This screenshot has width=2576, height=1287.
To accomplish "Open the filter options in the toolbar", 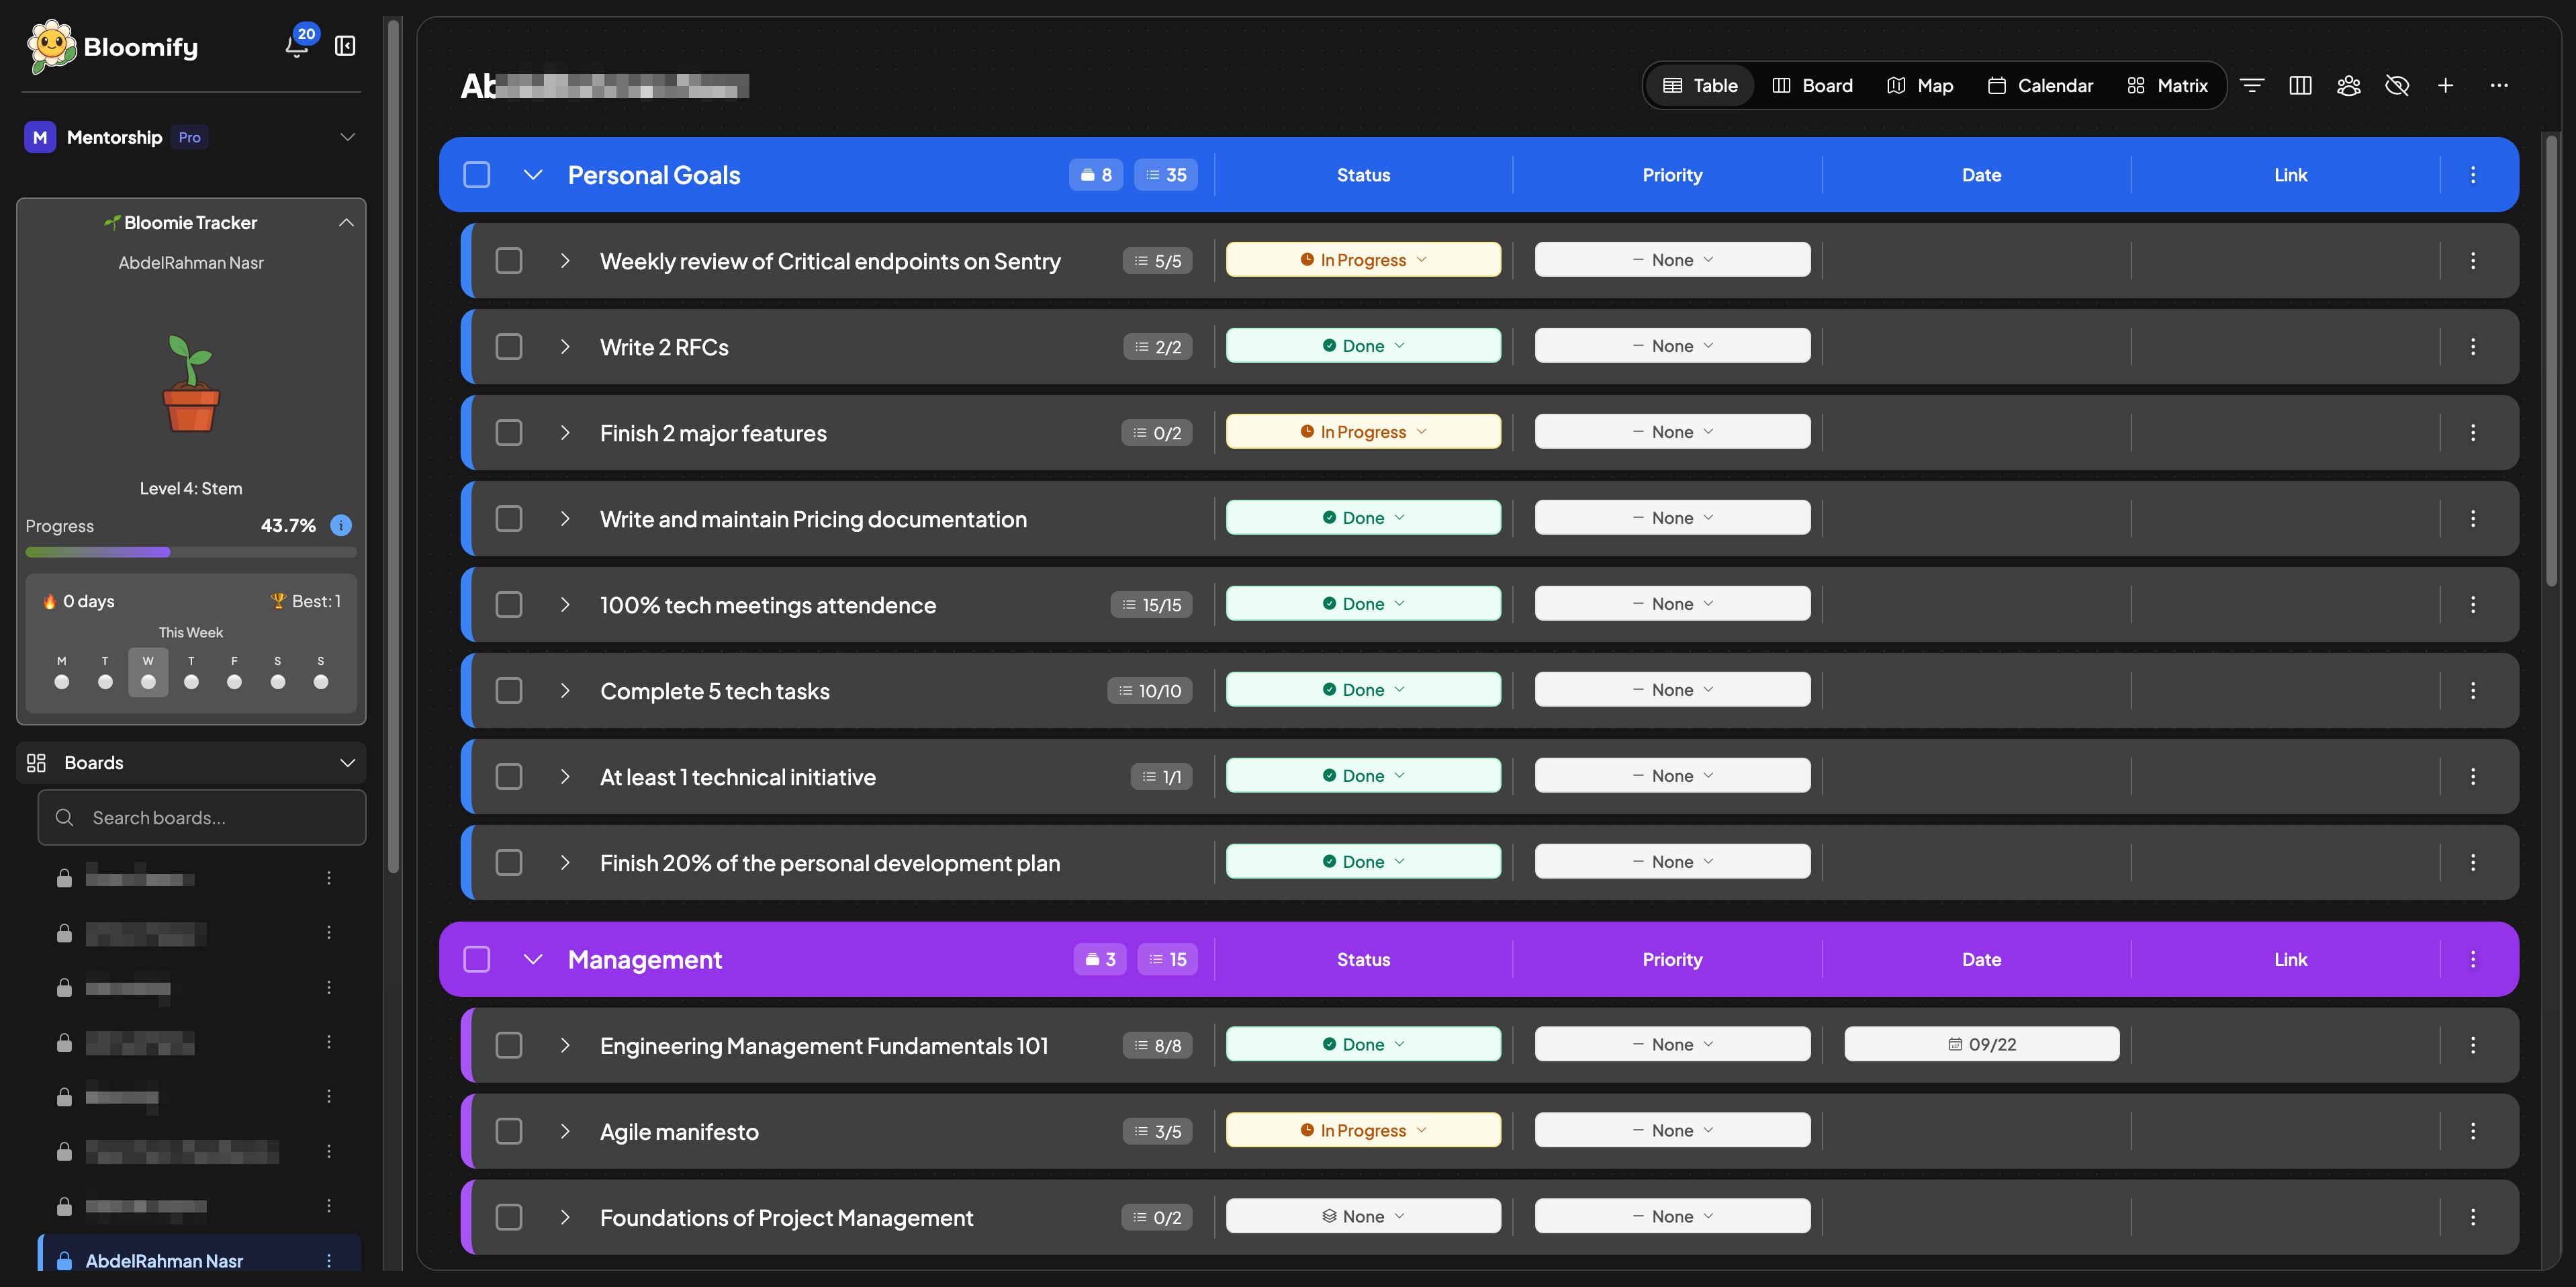I will 2252,85.
